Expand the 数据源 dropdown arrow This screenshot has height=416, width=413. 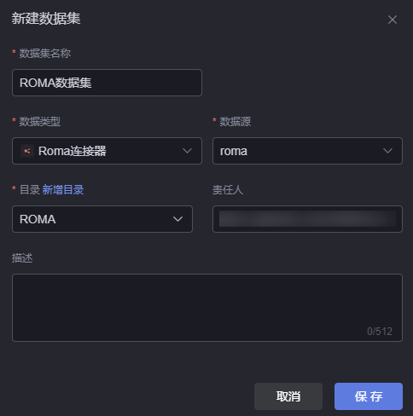click(x=387, y=151)
